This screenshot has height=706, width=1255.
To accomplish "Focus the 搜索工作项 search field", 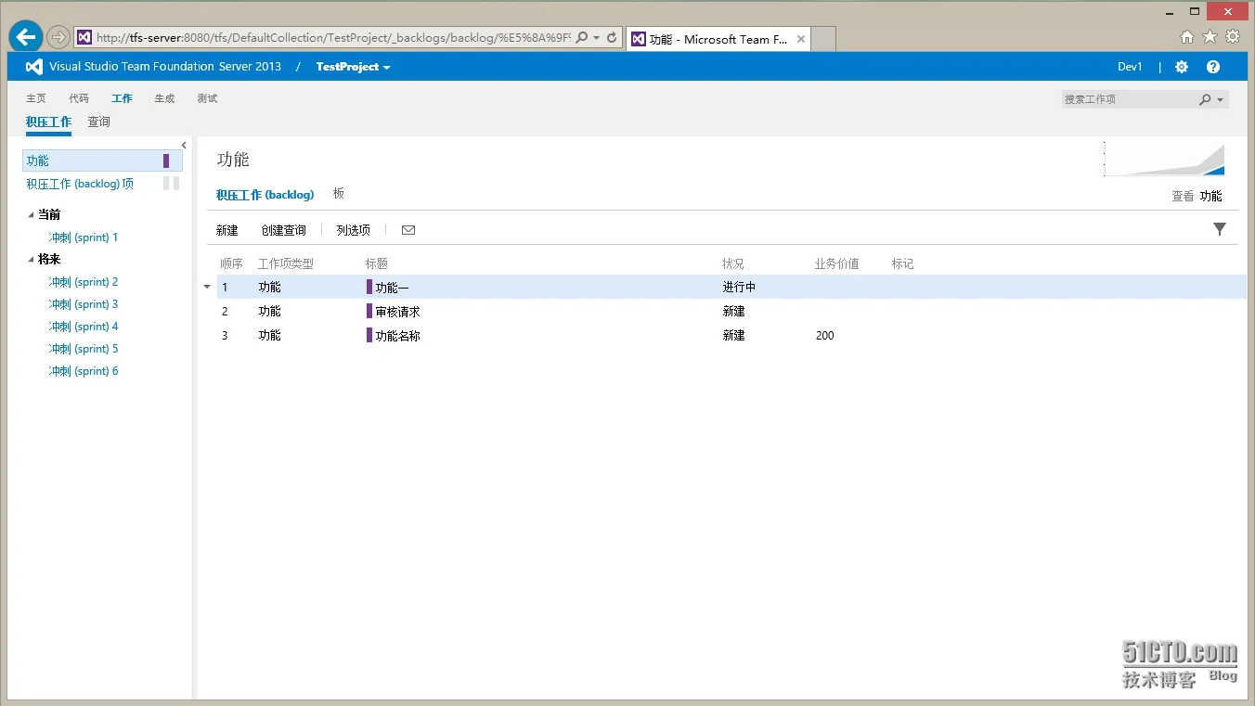I will tap(1129, 99).
